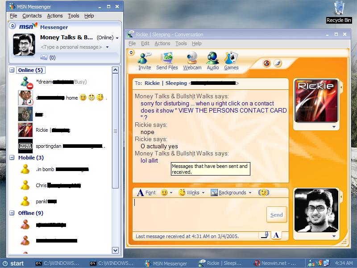Viewport: 357px width, 268px height.
Task: Click *dreamer contact busy status icon
Action: click(x=26, y=83)
